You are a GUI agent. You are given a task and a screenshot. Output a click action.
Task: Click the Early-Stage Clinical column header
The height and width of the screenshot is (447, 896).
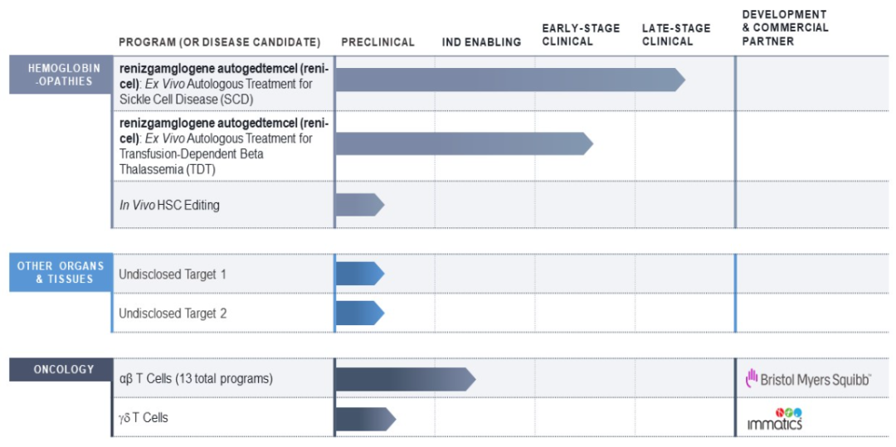click(x=581, y=35)
